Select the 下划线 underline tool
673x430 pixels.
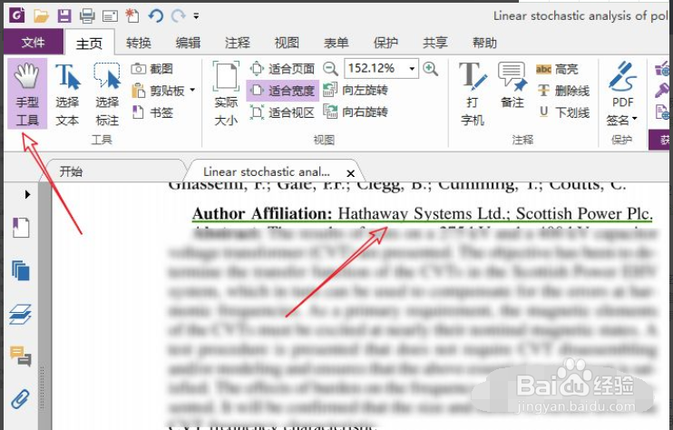click(x=563, y=112)
